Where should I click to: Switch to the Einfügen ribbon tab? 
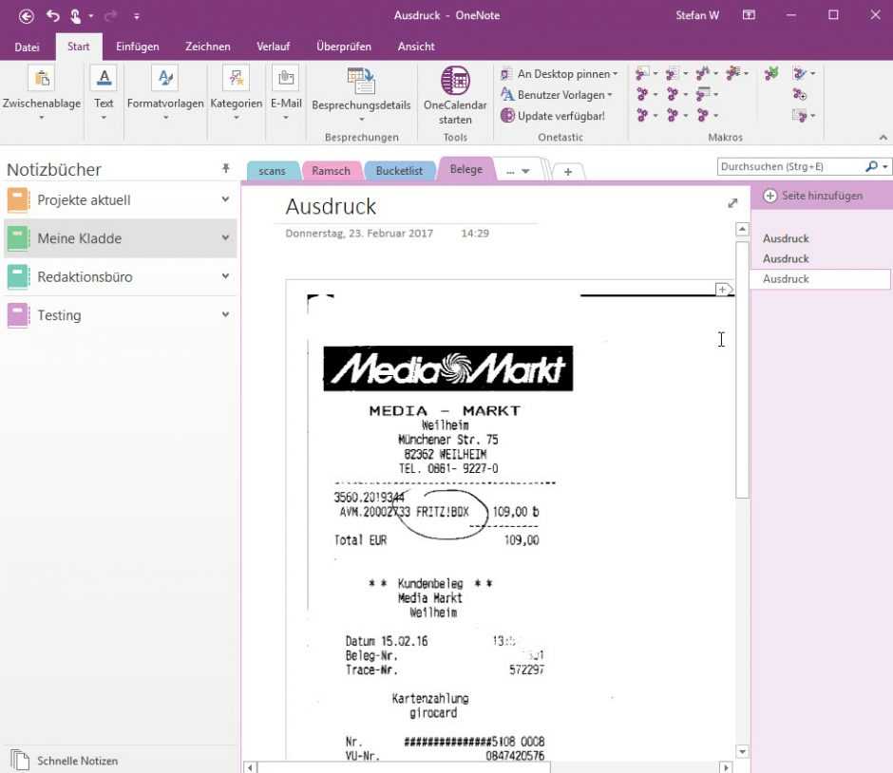pyautogui.click(x=137, y=47)
